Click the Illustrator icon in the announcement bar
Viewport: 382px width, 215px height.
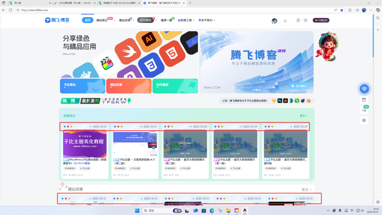coord(285,101)
